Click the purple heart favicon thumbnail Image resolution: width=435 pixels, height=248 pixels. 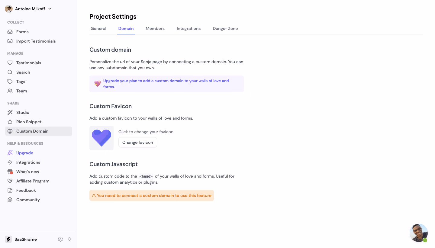tap(101, 138)
